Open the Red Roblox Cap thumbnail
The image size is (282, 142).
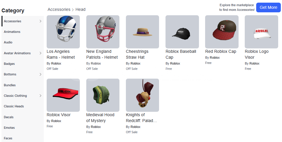click(x=222, y=32)
